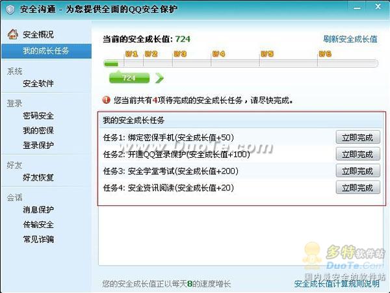Click 任务2: 开通QQ登录保护 text

(x=176, y=155)
